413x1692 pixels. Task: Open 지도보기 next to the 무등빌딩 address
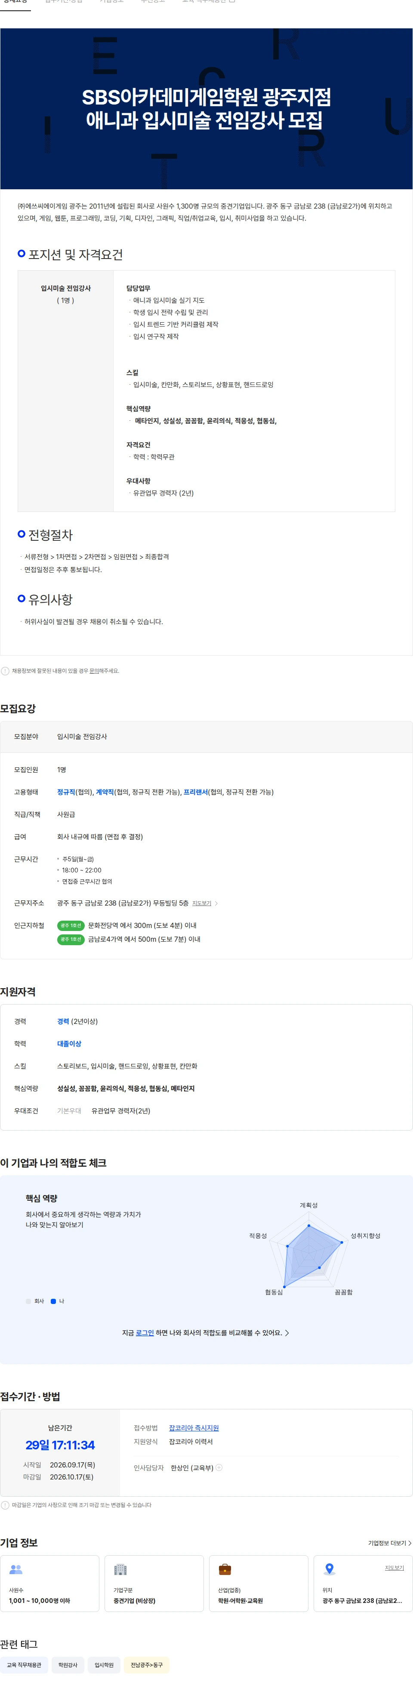point(202,904)
